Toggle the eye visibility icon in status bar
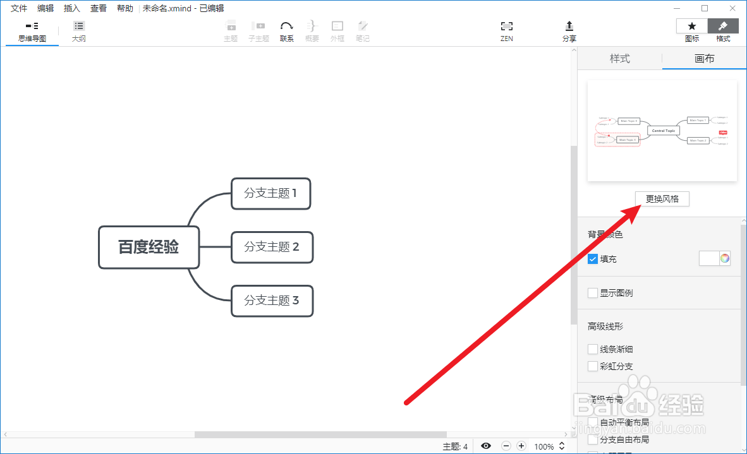This screenshot has width=747, height=454. click(486, 446)
